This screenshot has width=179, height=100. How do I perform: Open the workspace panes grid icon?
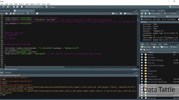(x=47, y=7)
